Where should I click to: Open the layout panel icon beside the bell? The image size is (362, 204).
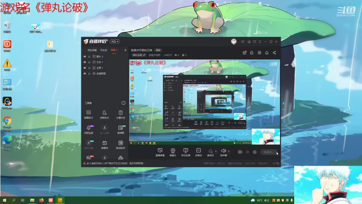coord(259,53)
